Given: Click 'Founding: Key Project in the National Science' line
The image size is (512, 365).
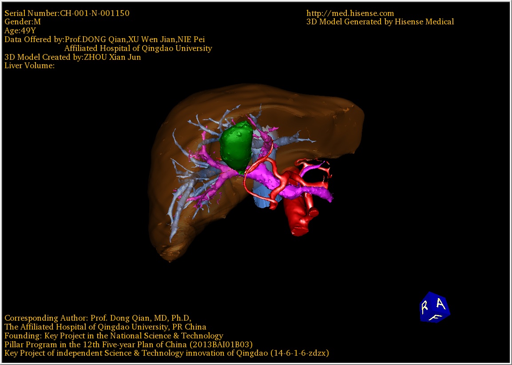Looking at the screenshot, I should [x=114, y=336].
